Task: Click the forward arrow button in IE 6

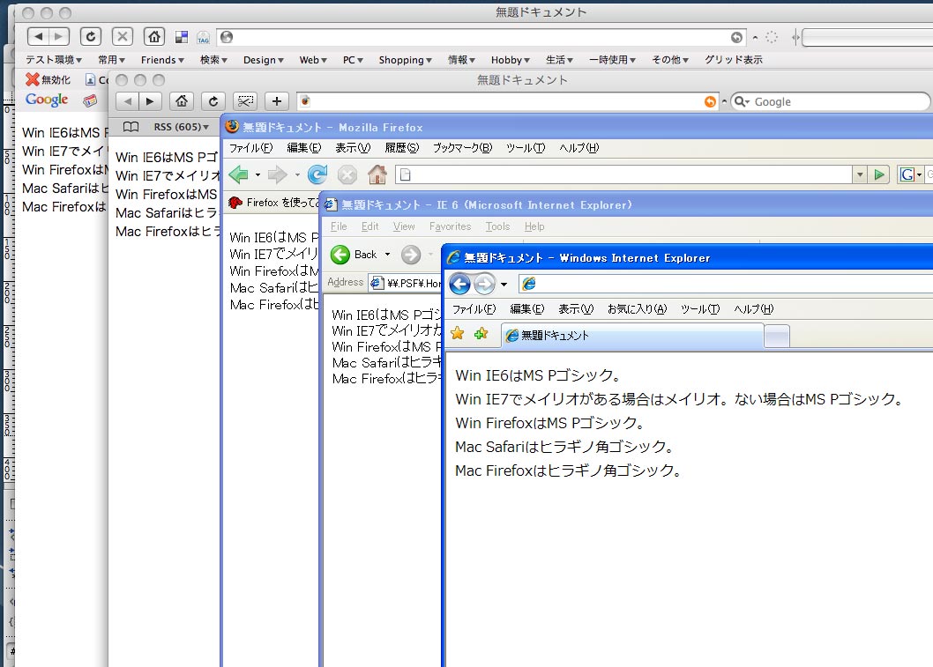Action: [x=411, y=255]
